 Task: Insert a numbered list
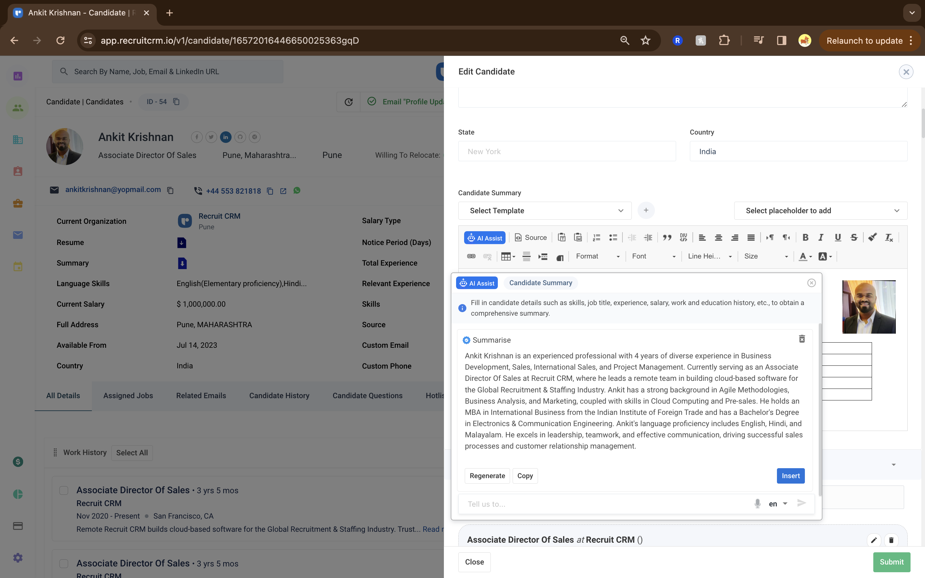coord(596,237)
